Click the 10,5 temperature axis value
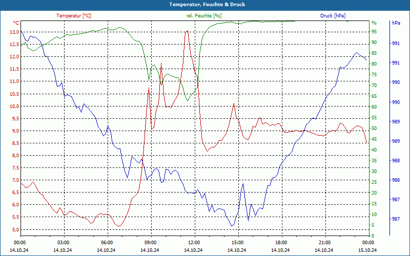Image resolution: width=410 pixels, height=256 pixels. (x=14, y=94)
